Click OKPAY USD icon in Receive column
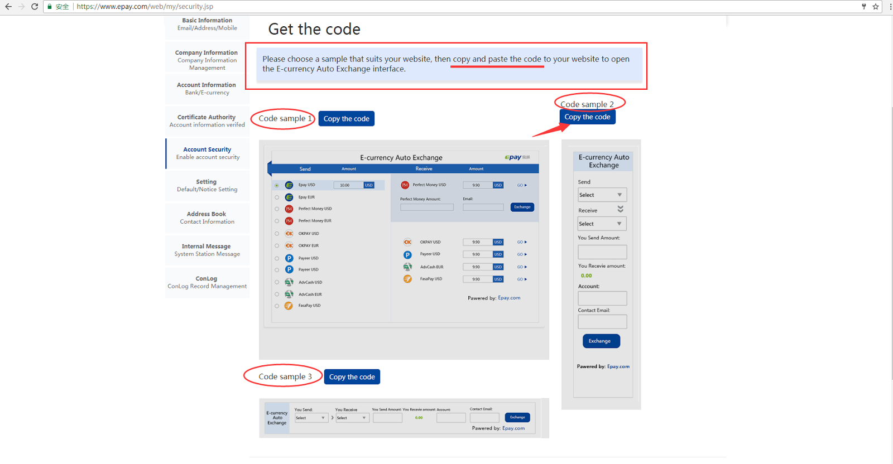Image resolution: width=893 pixels, height=464 pixels. (407, 242)
